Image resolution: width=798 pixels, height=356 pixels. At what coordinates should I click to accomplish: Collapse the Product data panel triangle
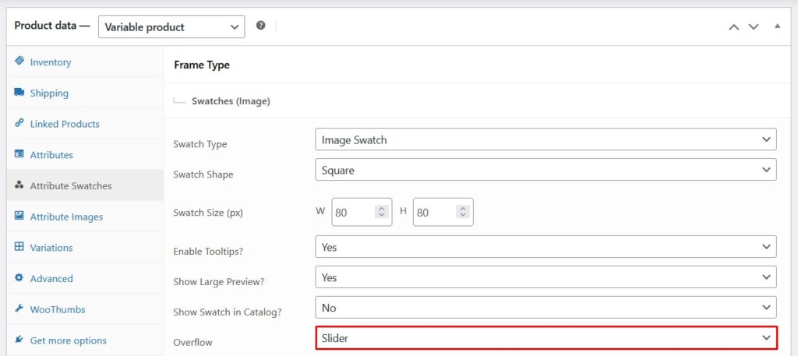point(777,26)
